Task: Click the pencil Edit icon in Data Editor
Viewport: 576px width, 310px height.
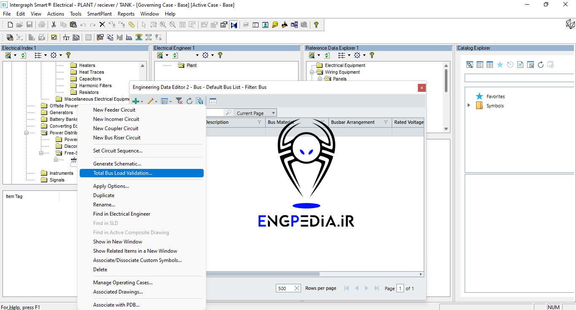Action: [150, 102]
